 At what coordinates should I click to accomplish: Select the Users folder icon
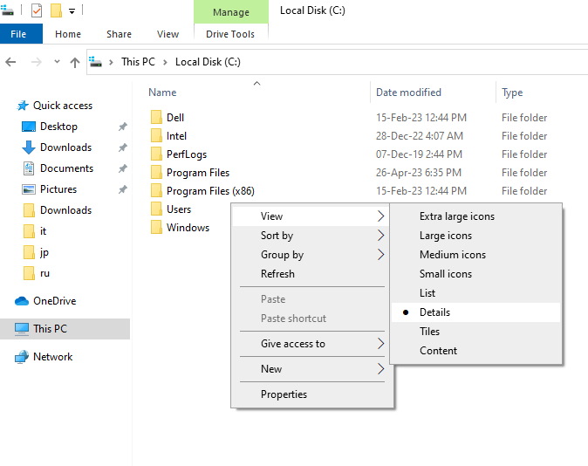[156, 209]
